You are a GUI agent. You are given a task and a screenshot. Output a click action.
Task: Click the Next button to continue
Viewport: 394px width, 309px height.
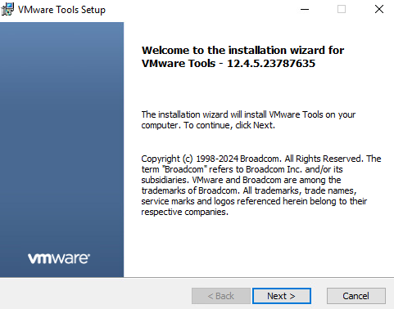(x=282, y=296)
